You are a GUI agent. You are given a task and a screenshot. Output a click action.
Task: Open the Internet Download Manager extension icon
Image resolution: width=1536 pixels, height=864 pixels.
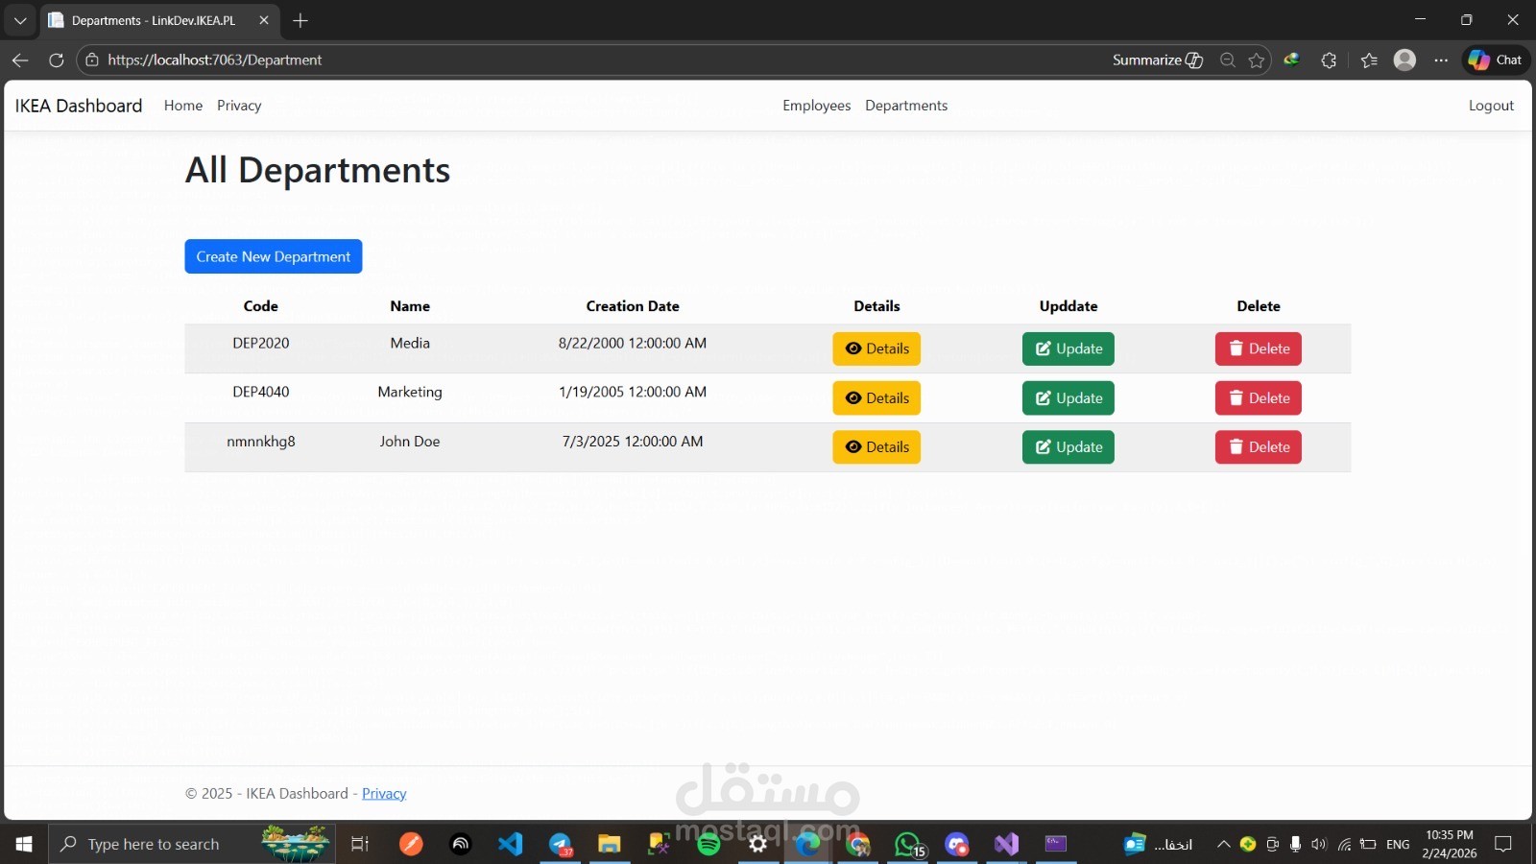click(1292, 60)
